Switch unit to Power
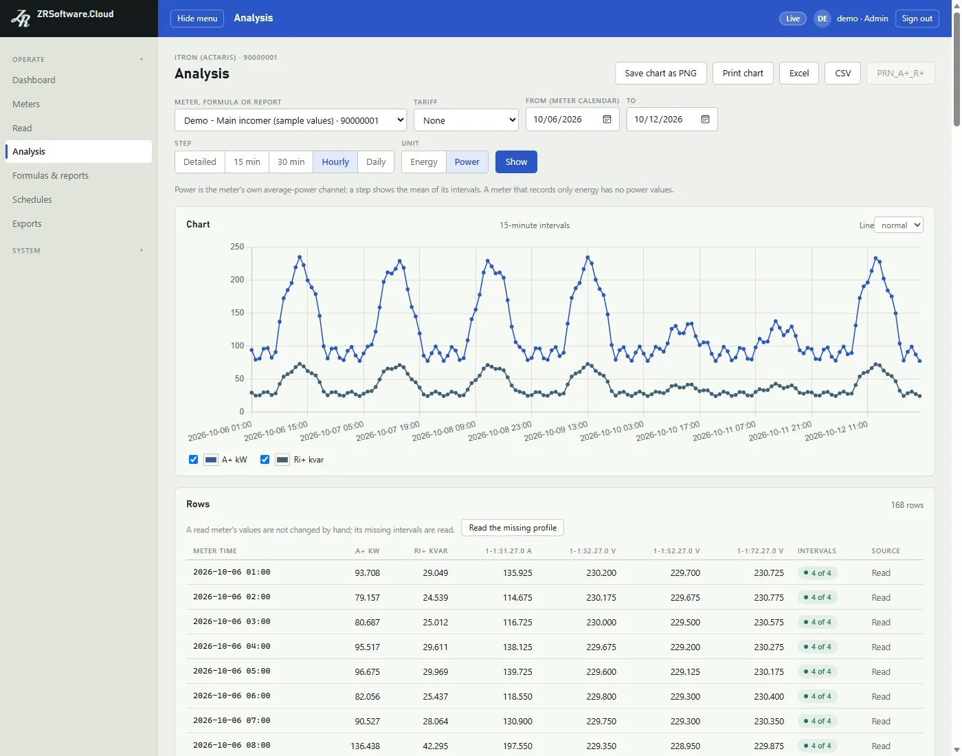 [x=467, y=162]
